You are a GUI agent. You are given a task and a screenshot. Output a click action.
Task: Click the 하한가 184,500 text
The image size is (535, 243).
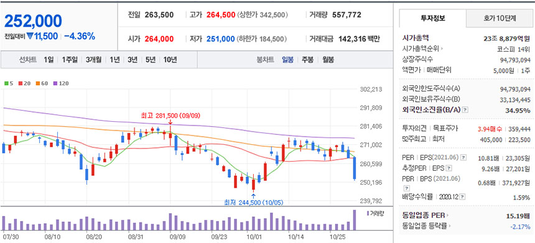tap(262, 39)
